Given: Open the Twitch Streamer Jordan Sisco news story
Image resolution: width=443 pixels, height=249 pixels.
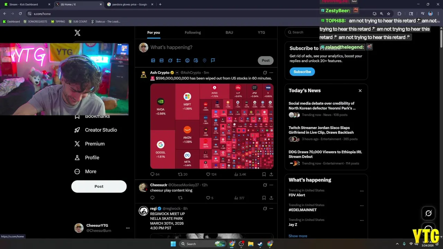Looking at the screenshot, I should point(326,133).
